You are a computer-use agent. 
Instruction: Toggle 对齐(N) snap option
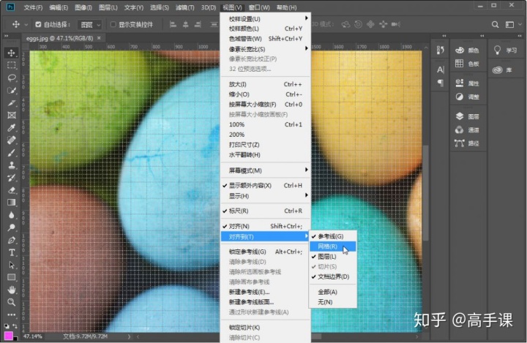[265, 227]
